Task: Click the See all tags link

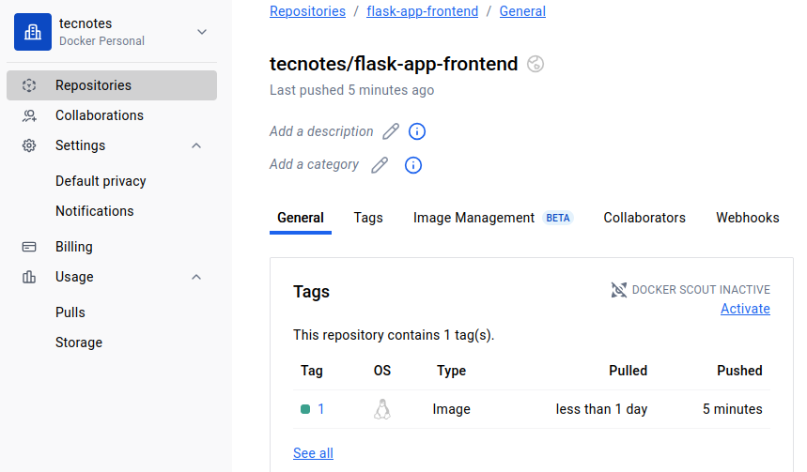Action: (x=313, y=453)
